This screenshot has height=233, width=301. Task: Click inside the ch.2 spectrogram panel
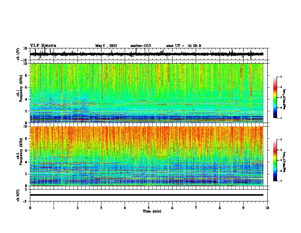point(146,156)
